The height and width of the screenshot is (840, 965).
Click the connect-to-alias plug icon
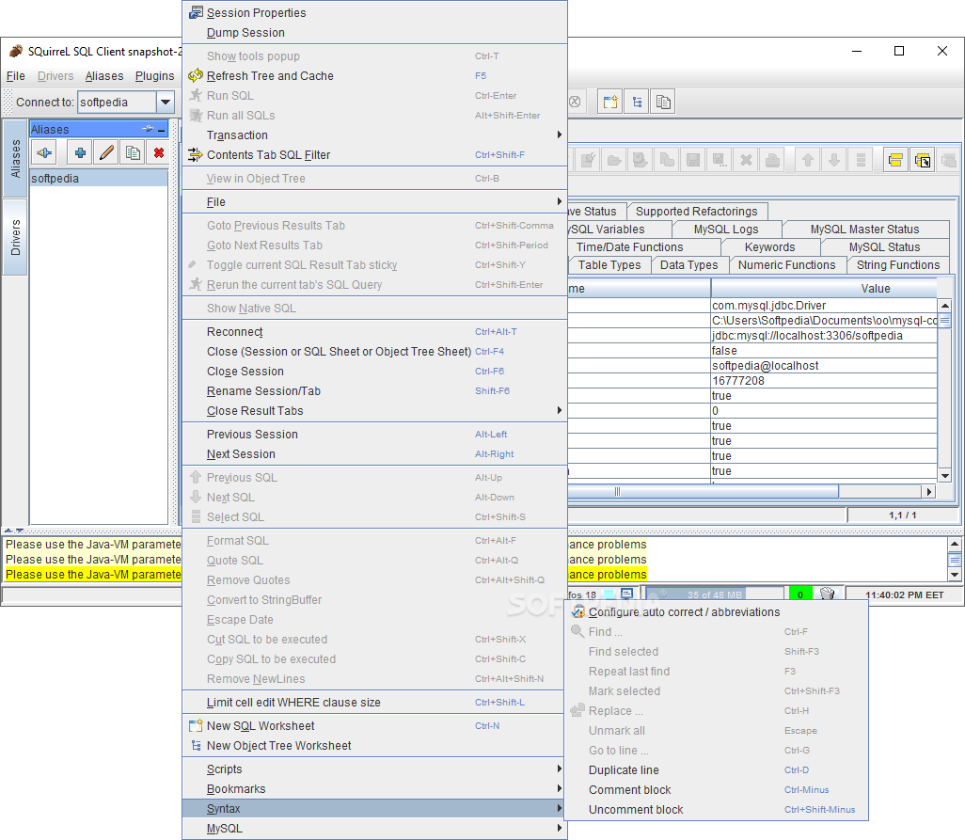[44, 152]
